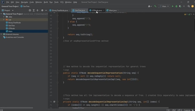195x111 pixels.
Task: Click the Project panel horizontal scrollbar
Action: 17,108
